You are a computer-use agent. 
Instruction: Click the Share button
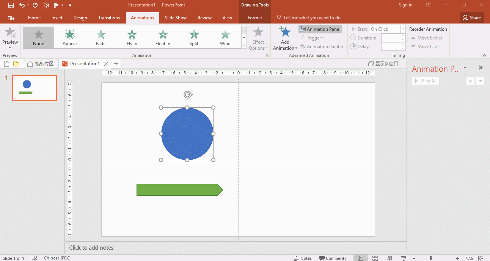coord(472,18)
